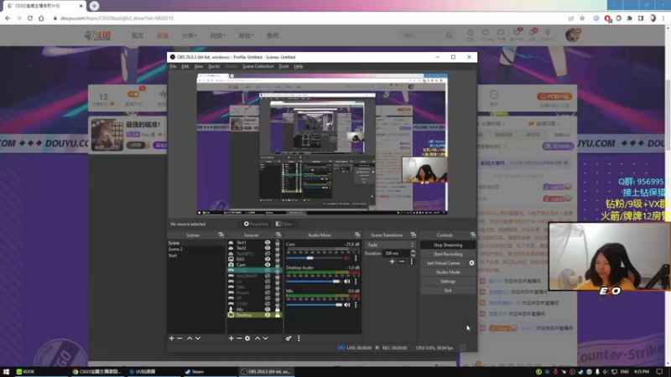Undock the Audio Mixer panel

(x=357, y=235)
